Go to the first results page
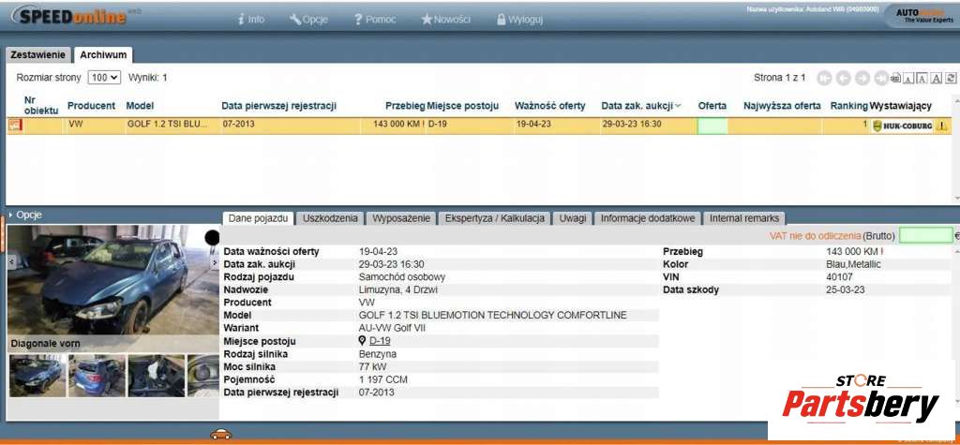This screenshot has height=445, width=960. [x=825, y=78]
